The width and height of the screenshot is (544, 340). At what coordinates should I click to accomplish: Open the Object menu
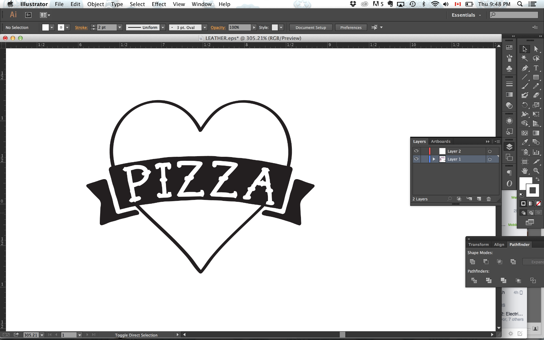[95, 4]
